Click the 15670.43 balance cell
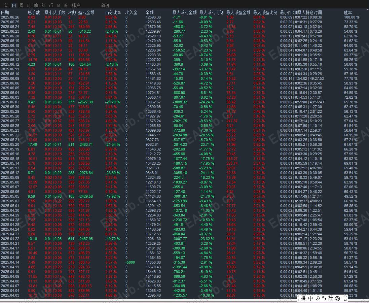Viewport: 369px width, 303px height. pos(153,267)
